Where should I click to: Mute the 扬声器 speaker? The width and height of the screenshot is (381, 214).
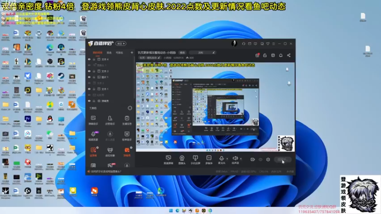click(235, 160)
